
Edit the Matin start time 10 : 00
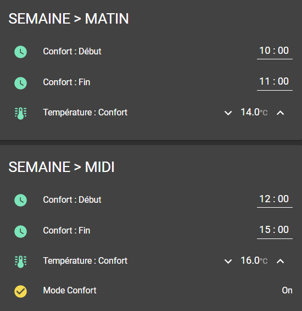coord(275,52)
